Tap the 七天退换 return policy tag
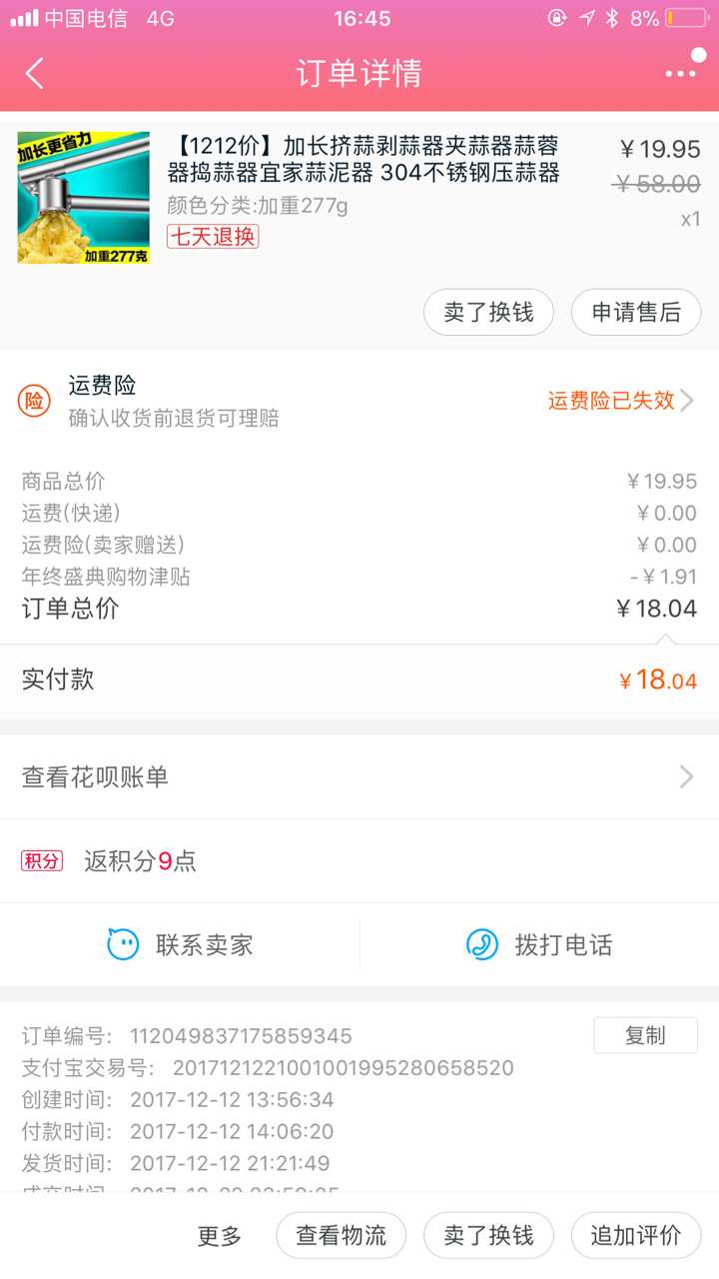The height and width of the screenshot is (1279, 719). pyautogui.click(x=213, y=237)
